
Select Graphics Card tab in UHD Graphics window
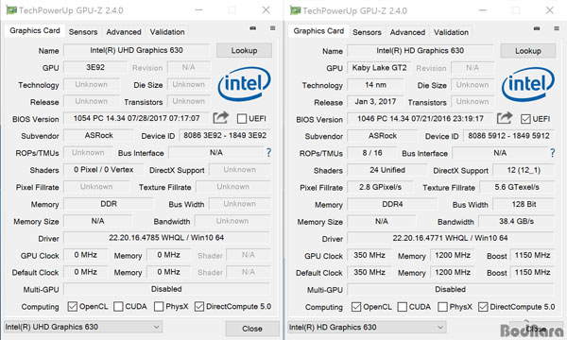click(x=35, y=31)
